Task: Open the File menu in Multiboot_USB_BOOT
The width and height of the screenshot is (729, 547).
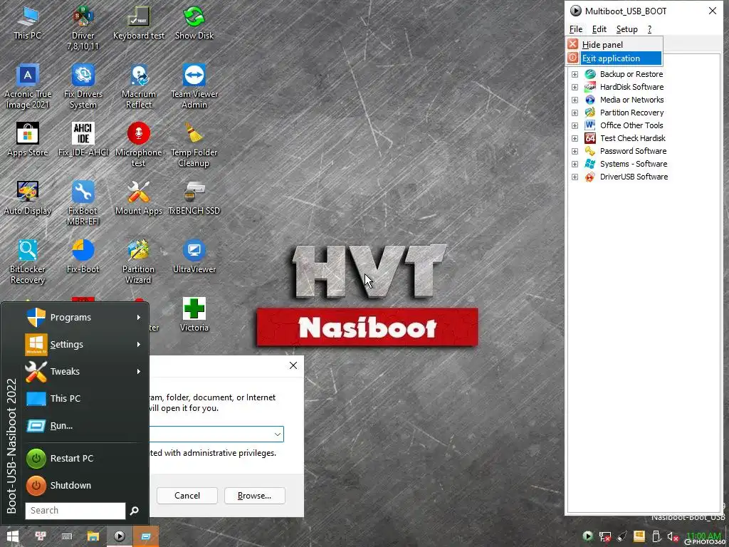Action: [x=575, y=29]
